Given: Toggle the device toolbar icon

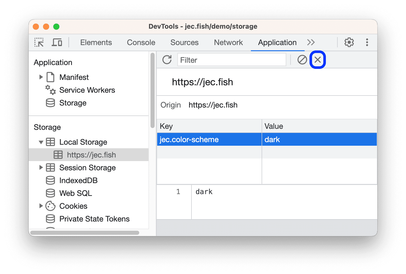Looking at the screenshot, I should (57, 43).
